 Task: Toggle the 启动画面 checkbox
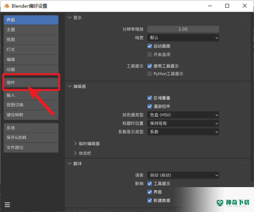pyautogui.click(x=149, y=46)
